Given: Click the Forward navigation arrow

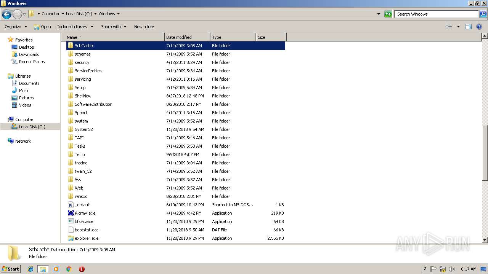Looking at the screenshot, I should click(17, 14).
